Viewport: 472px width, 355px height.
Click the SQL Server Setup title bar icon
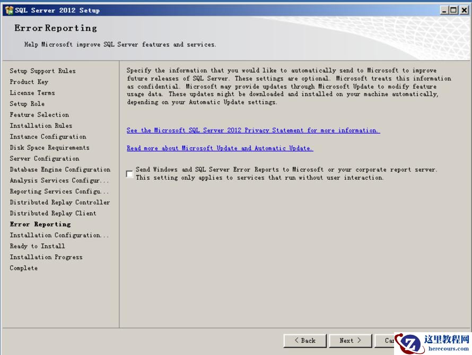pos(9,10)
